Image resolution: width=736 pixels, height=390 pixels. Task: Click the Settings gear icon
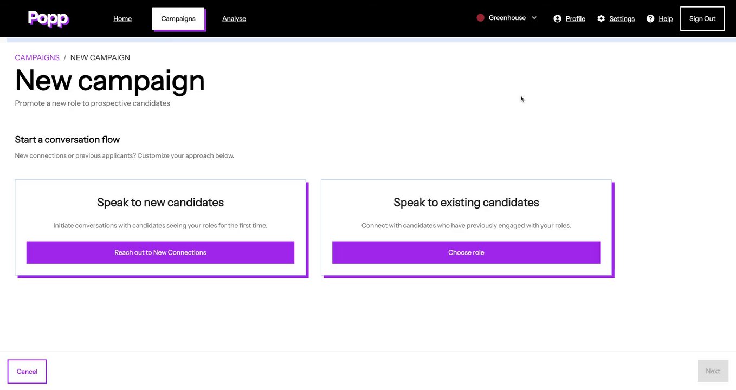[x=601, y=18]
